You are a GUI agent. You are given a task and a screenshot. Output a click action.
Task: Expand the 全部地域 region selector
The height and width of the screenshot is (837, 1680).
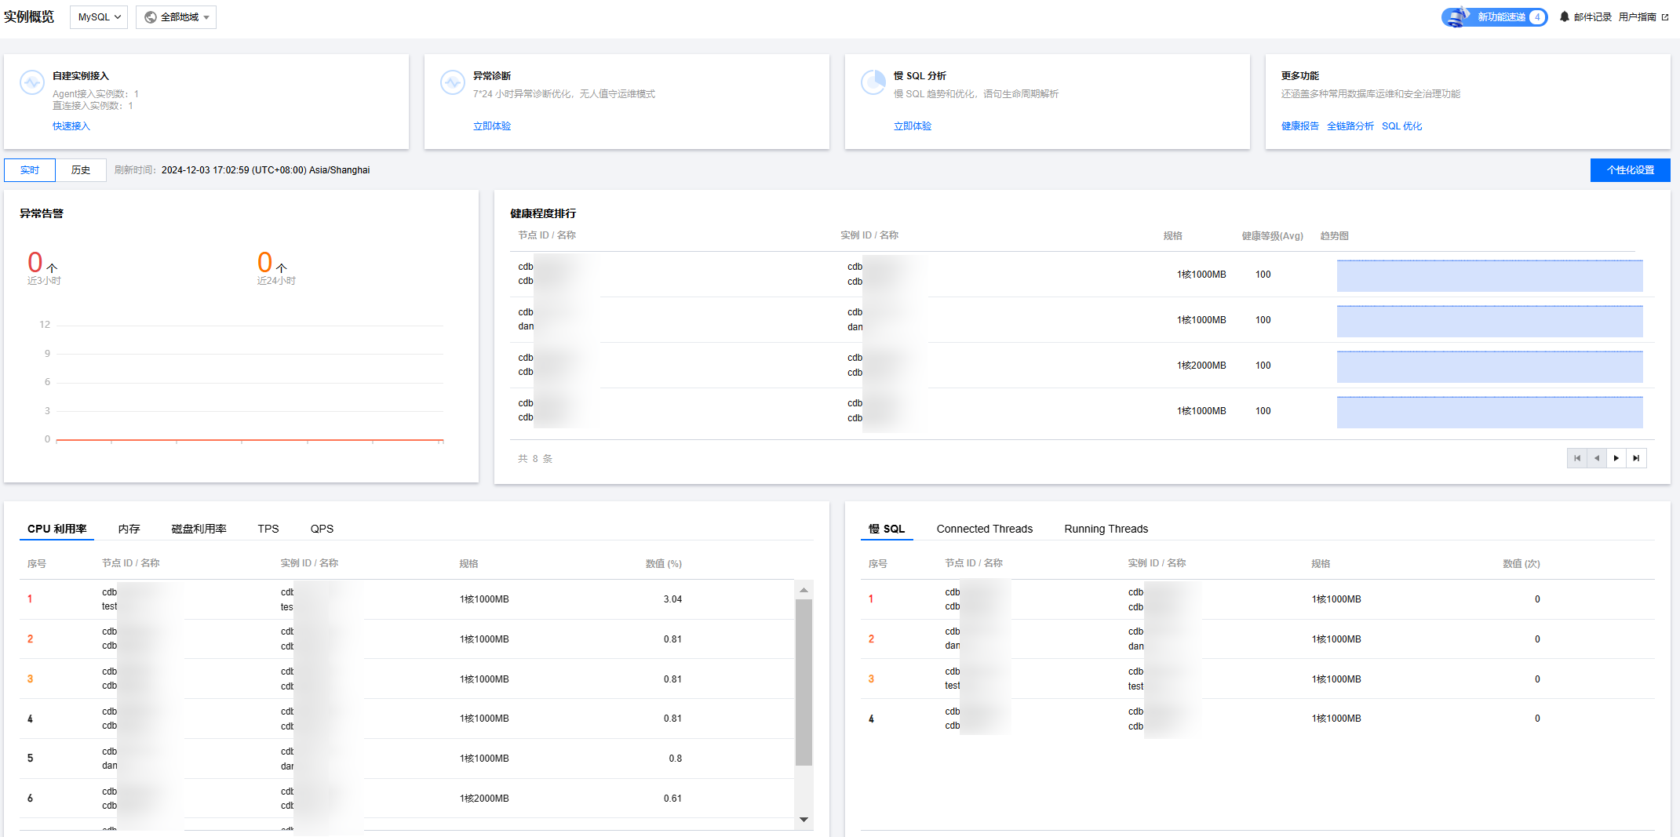[176, 17]
